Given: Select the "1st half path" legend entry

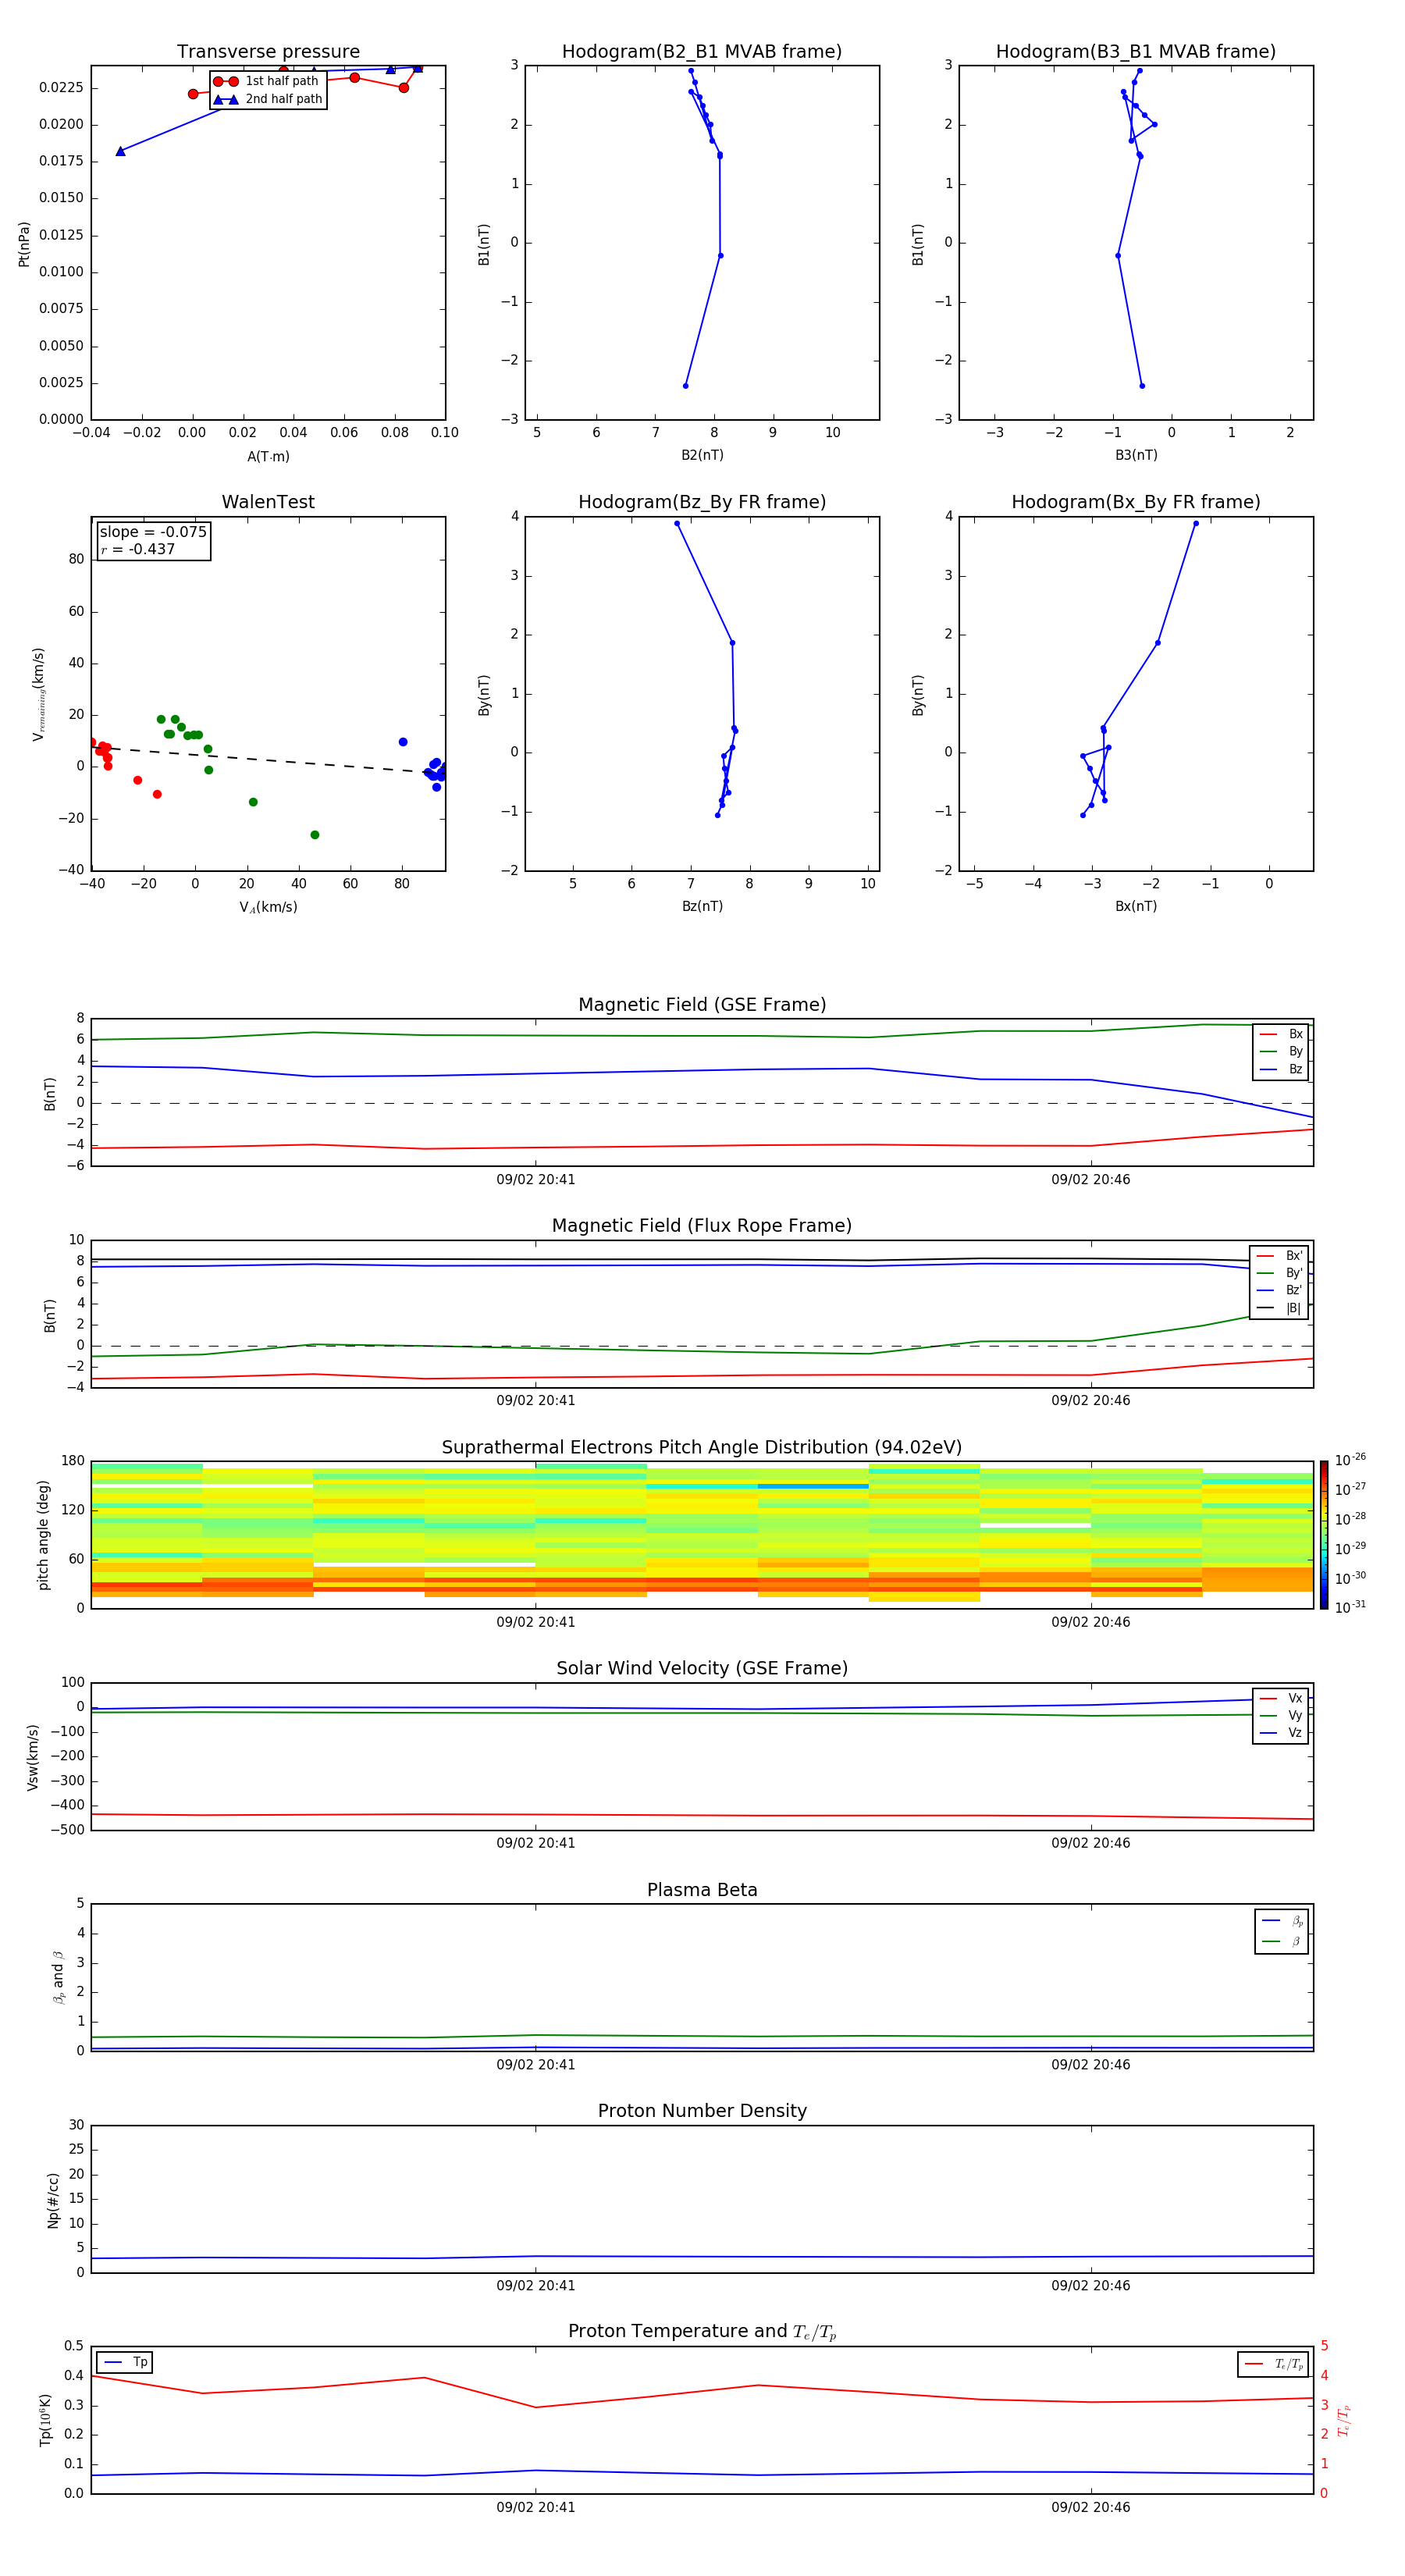Looking at the screenshot, I should click(x=267, y=81).
